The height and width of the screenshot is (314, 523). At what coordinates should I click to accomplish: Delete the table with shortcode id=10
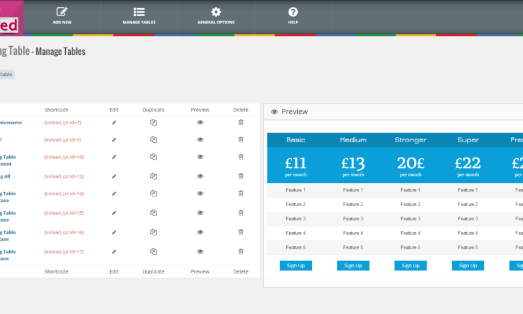coord(241,157)
